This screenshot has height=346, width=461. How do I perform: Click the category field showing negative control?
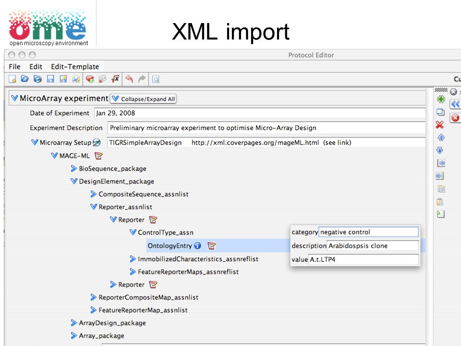369,232
